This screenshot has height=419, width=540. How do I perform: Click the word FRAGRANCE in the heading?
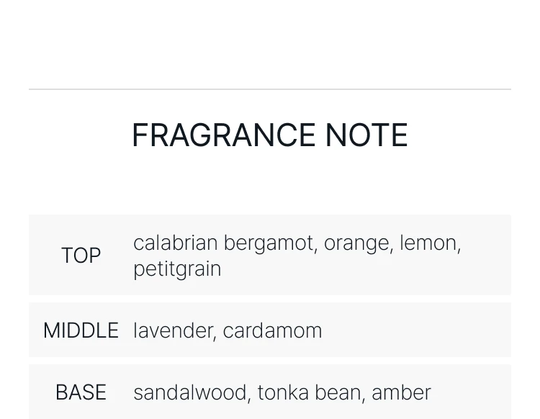click(223, 135)
